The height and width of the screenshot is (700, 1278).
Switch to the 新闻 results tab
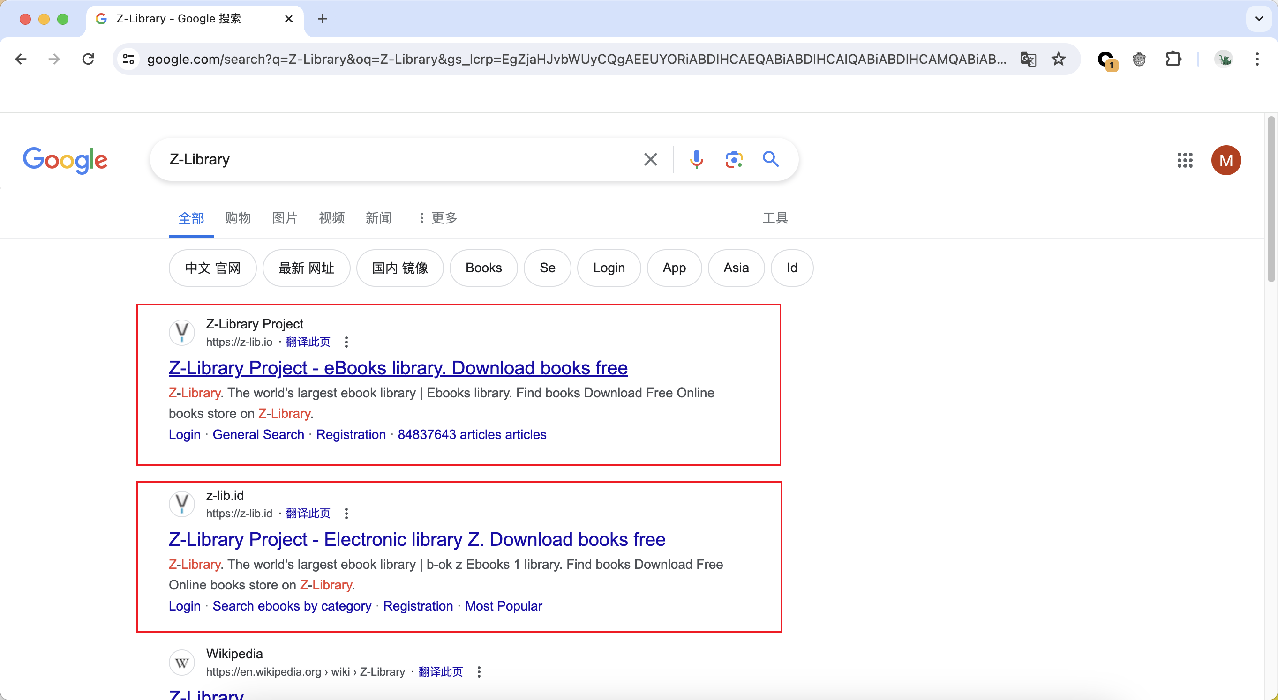378,218
